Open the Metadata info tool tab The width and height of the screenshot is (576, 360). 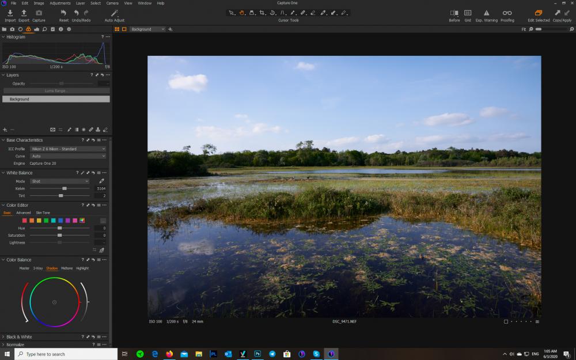[60, 29]
